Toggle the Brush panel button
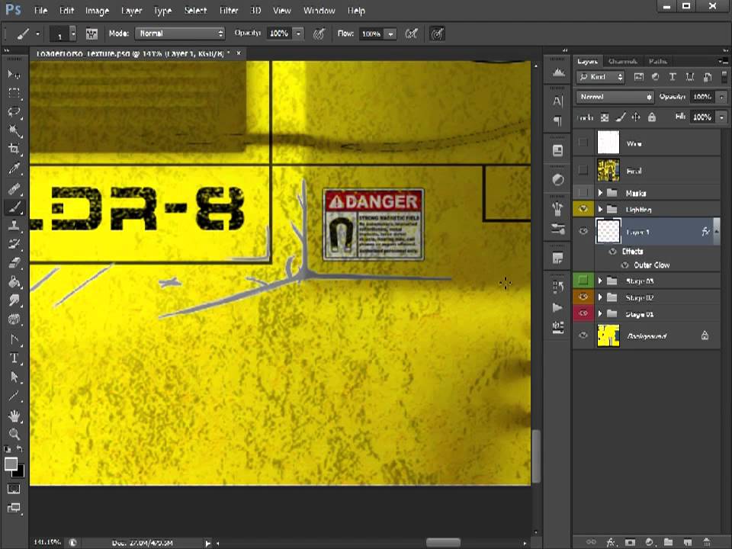 click(91, 34)
